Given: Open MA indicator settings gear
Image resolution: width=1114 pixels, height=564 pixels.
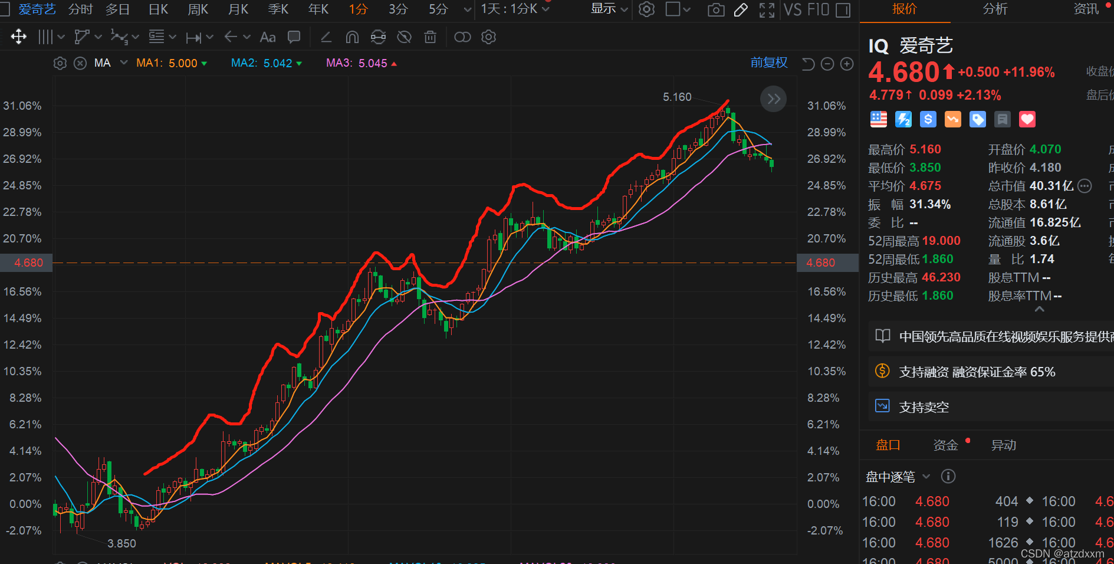Looking at the screenshot, I should coord(60,63).
